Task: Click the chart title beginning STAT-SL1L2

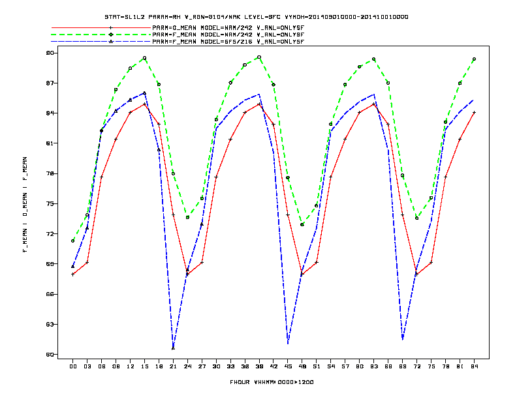Action: (256, 17)
